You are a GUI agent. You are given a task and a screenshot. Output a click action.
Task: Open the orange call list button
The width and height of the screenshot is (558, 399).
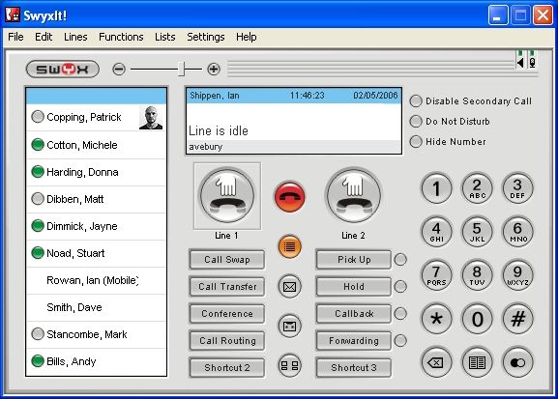[290, 246]
